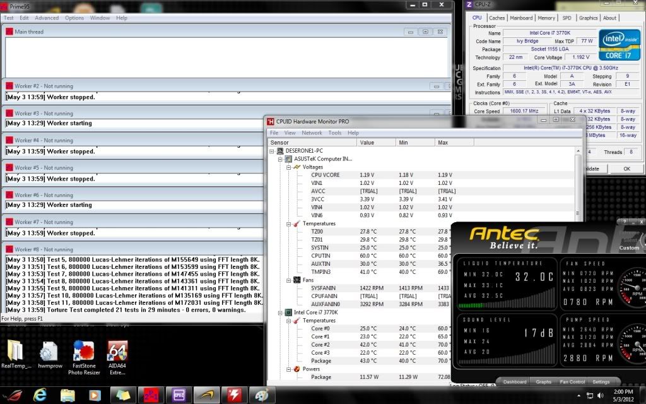Click the OK button in CPU-Z
The width and height of the screenshot is (646, 404).
(x=626, y=169)
